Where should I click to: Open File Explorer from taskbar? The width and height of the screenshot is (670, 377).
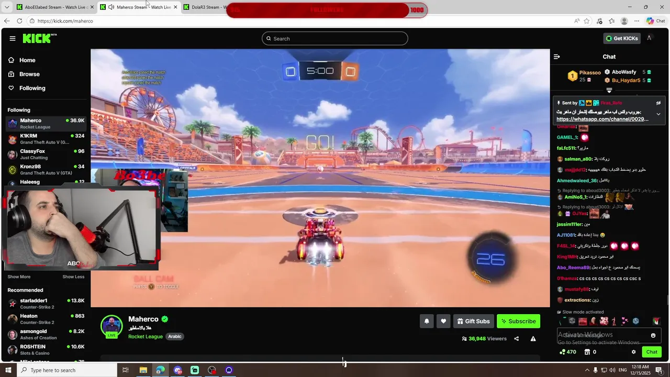coord(143,370)
